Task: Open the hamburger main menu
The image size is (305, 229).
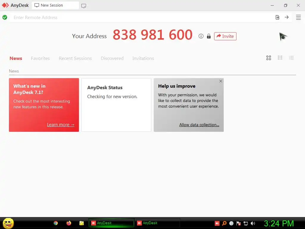Action: pyautogui.click(x=298, y=17)
